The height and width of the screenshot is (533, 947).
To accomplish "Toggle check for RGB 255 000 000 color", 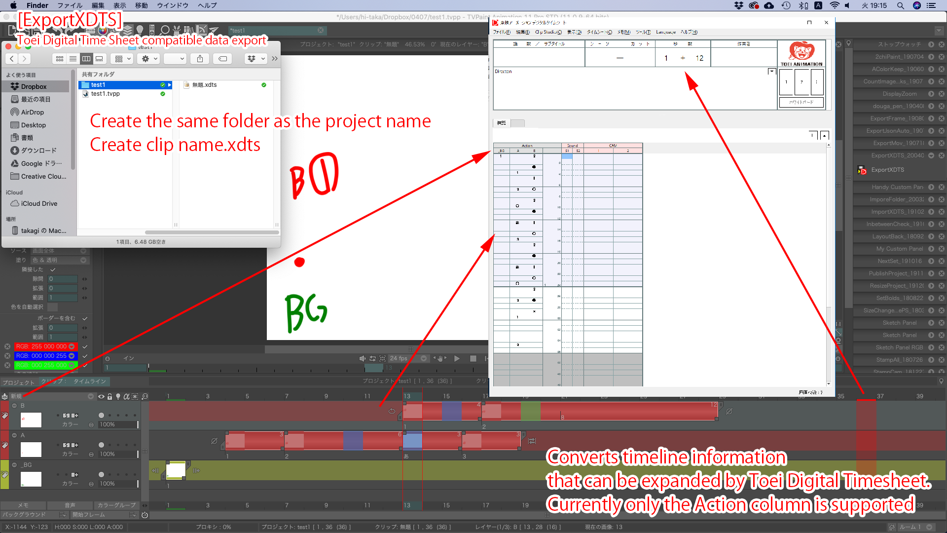I will pos(85,346).
